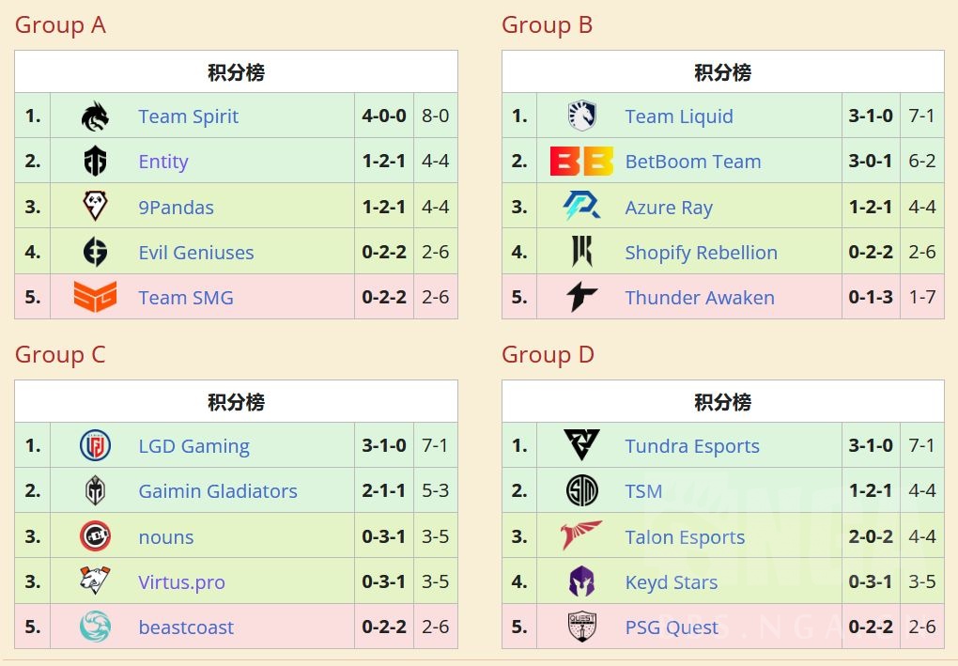Screen dimensions: 958x666
Task: Click the LGD Gaming logo
Action: point(95,446)
